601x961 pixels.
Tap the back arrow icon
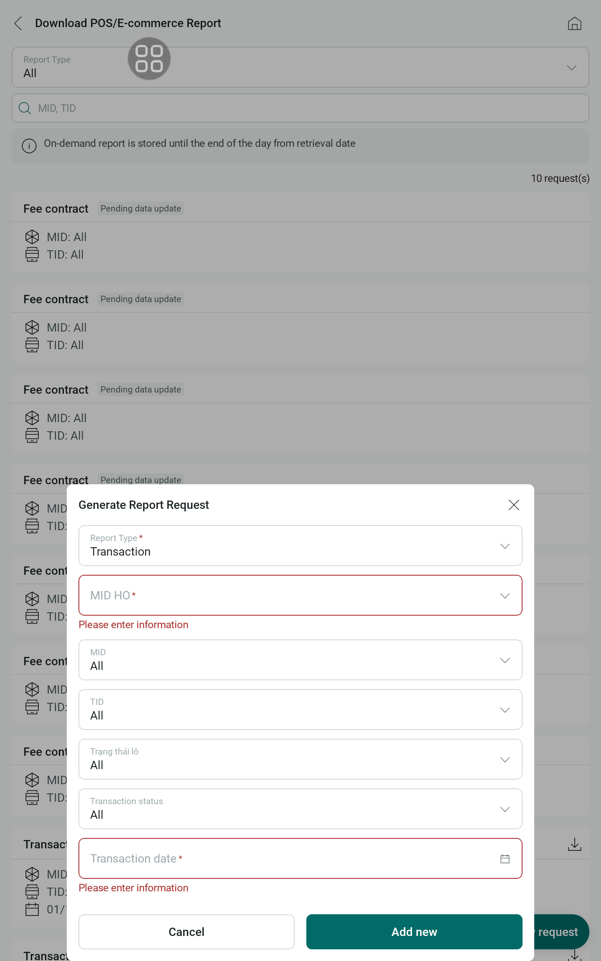[18, 23]
